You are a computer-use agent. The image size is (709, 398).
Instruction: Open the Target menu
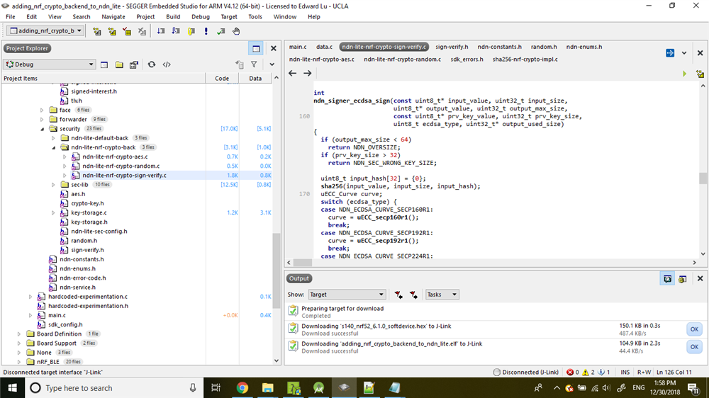point(229,17)
